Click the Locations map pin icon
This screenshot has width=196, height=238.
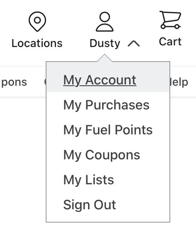[x=37, y=21]
